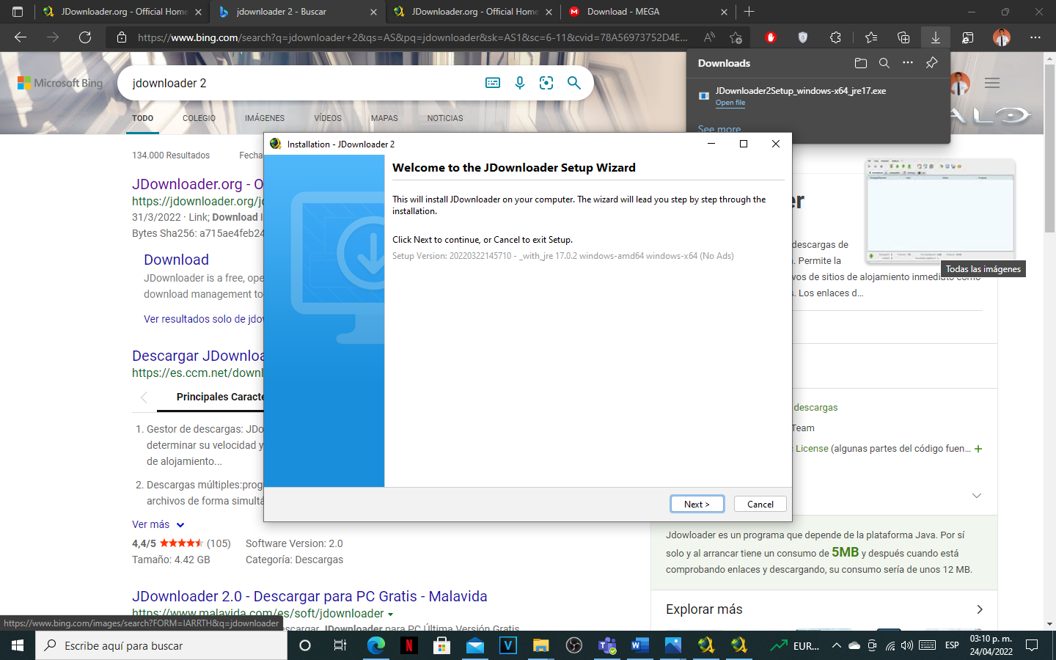Open Microsoft Teams from the taskbar
The width and height of the screenshot is (1056, 660).
tap(606, 645)
